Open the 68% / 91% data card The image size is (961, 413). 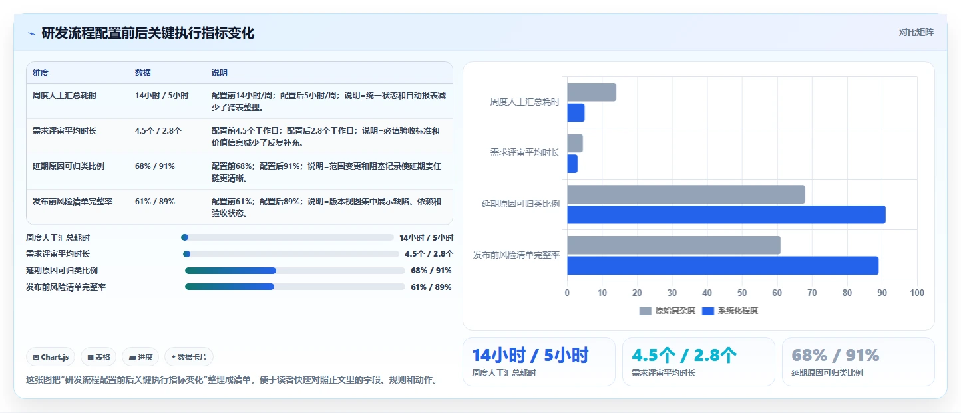tap(859, 362)
